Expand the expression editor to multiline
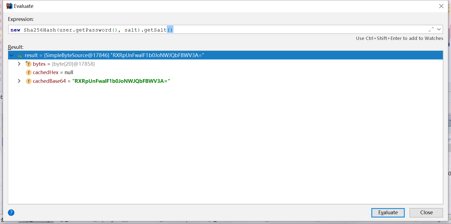This screenshot has width=451, height=224. (431, 29)
